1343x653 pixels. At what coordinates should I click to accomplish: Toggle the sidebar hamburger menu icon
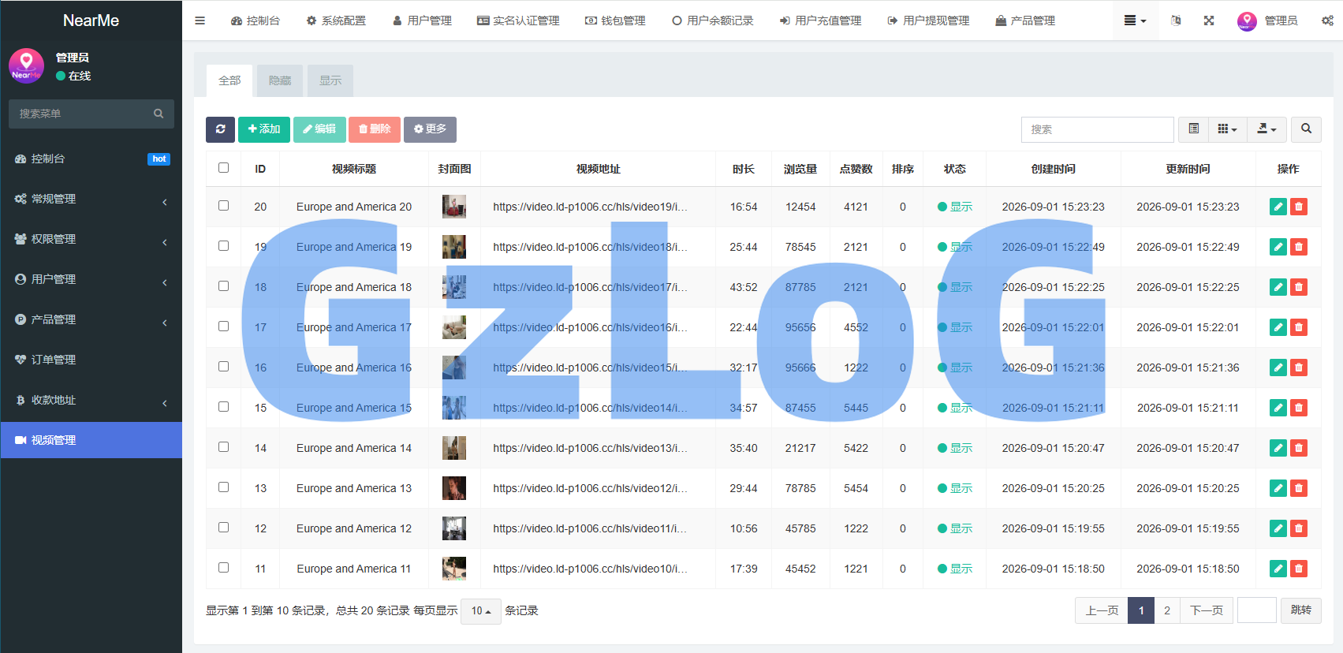(200, 21)
